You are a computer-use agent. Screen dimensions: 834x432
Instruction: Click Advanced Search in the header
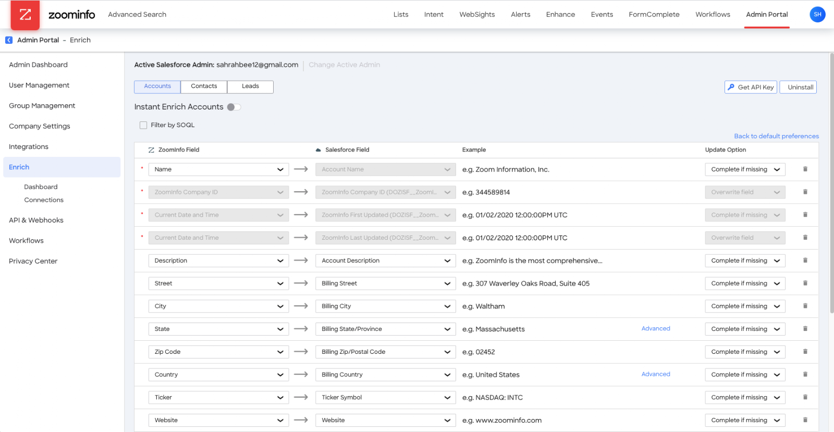137,15
